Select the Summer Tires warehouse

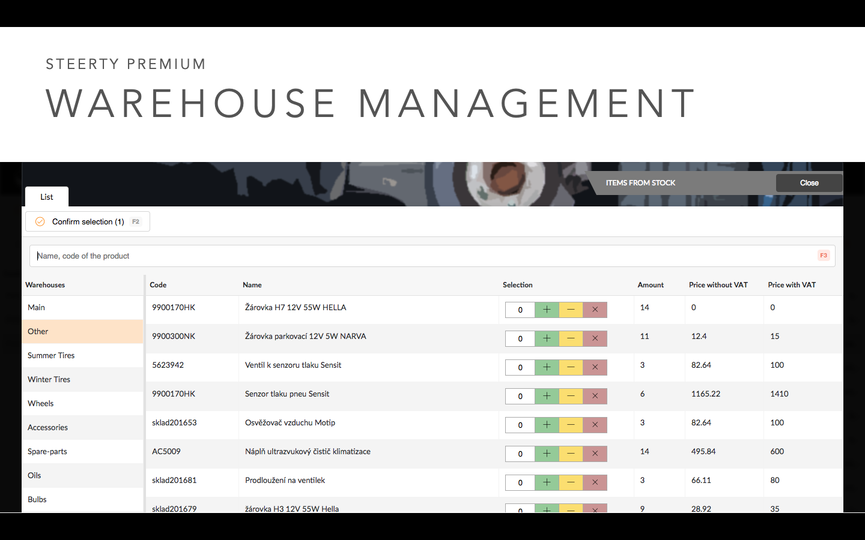(x=82, y=355)
